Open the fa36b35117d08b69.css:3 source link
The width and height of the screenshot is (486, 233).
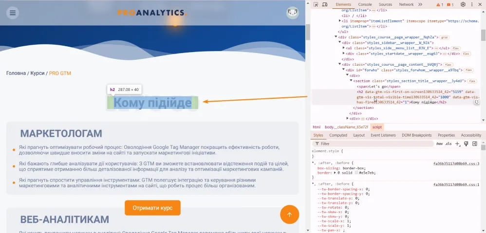[456, 164]
